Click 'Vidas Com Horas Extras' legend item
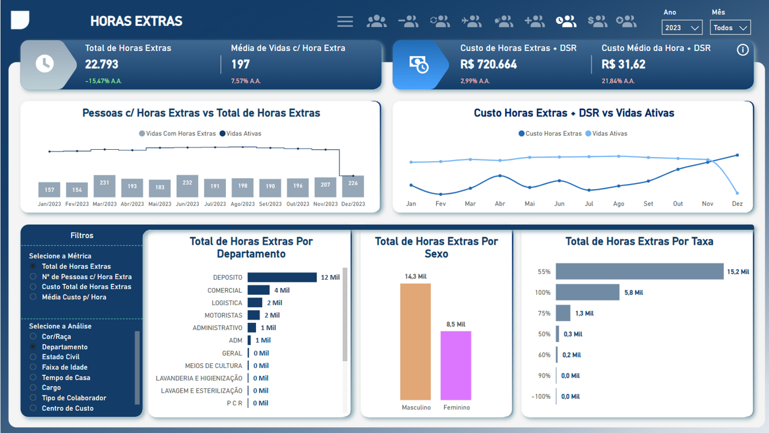 pos(177,134)
